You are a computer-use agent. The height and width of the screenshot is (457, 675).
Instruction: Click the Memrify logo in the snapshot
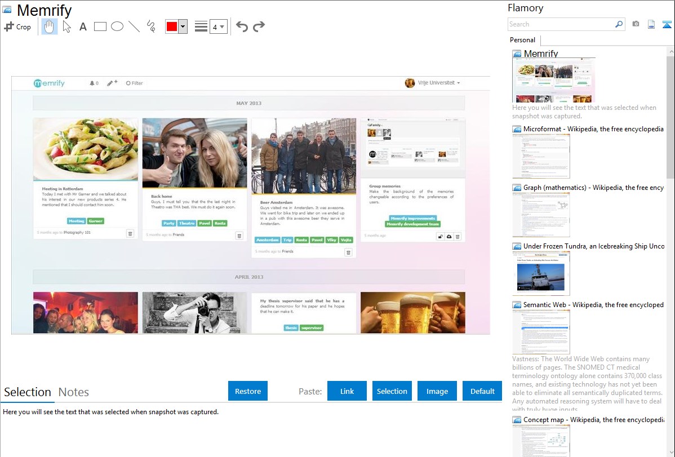(x=49, y=83)
